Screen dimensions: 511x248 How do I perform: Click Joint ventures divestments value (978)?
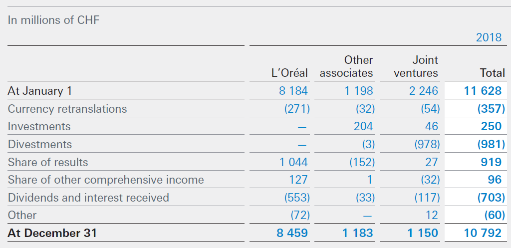pyautogui.click(x=427, y=145)
